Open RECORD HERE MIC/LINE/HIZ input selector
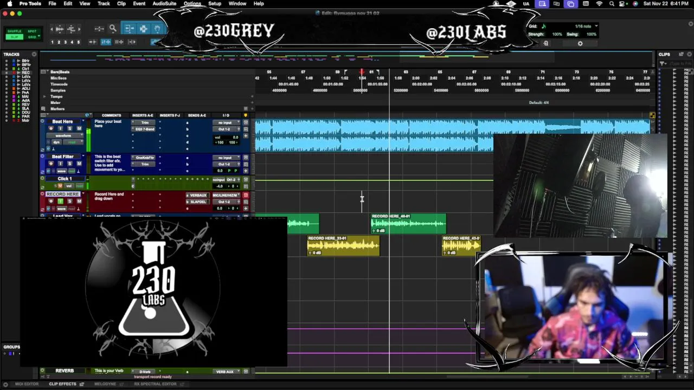Screen dimensions: 694x390 (x=226, y=196)
